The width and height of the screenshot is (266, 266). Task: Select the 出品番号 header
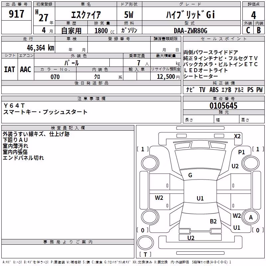pos(16,4)
